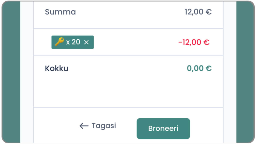Image resolution: width=256 pixels, height=144 pixels.
Task: Click divider between Summa and key chip rows
Action: pyautogui.click(x=128, y=28)
